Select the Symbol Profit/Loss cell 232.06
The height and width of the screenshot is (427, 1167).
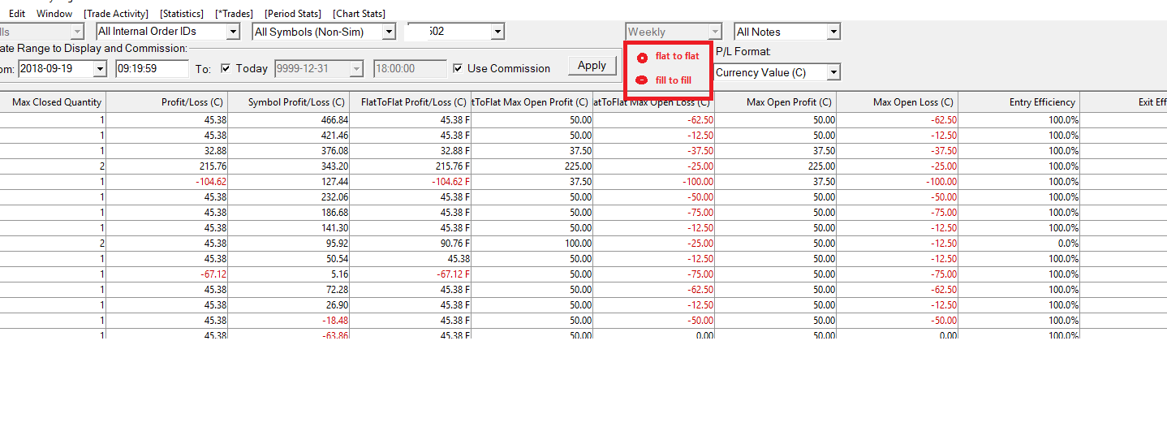coord(288,197)
